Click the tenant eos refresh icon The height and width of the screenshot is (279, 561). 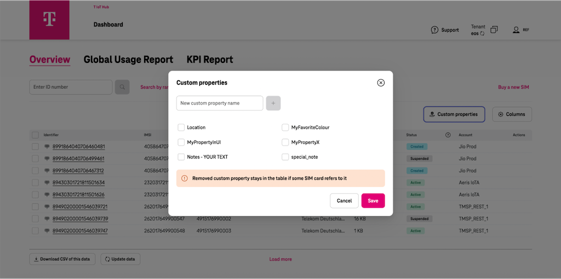click(x=482, y=34)
